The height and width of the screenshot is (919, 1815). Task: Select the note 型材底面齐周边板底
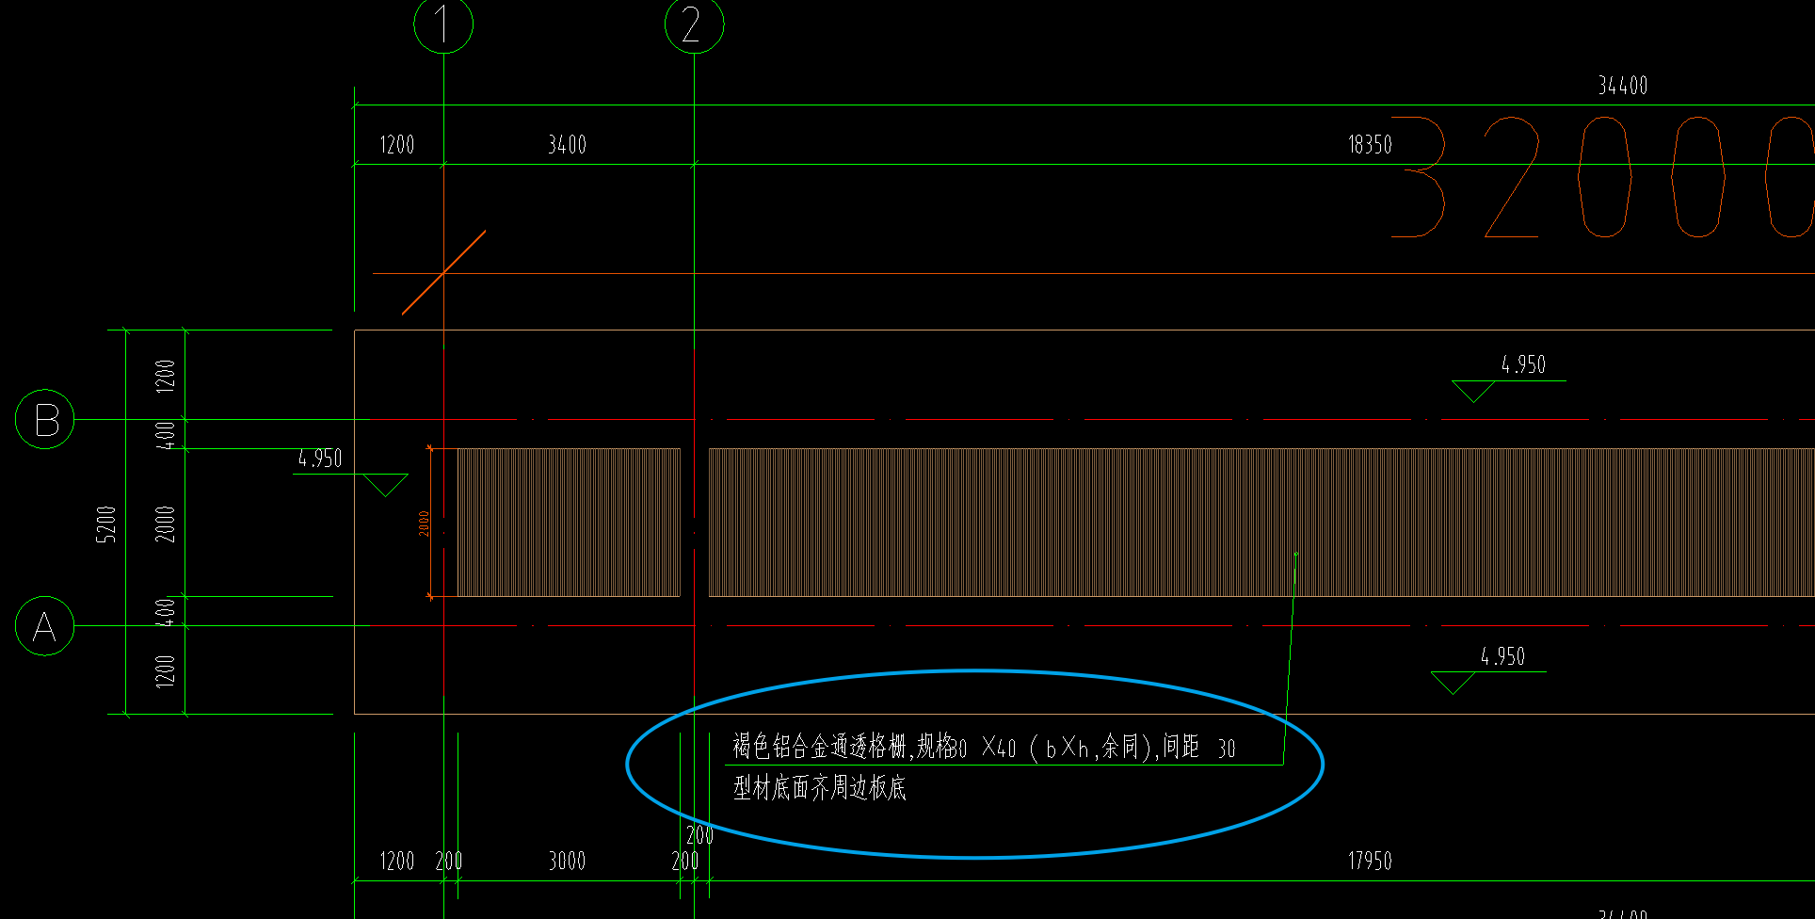point(819,788)
